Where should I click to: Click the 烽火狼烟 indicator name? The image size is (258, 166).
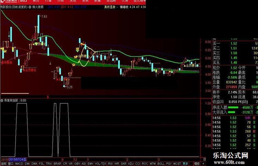coord(38,7)
